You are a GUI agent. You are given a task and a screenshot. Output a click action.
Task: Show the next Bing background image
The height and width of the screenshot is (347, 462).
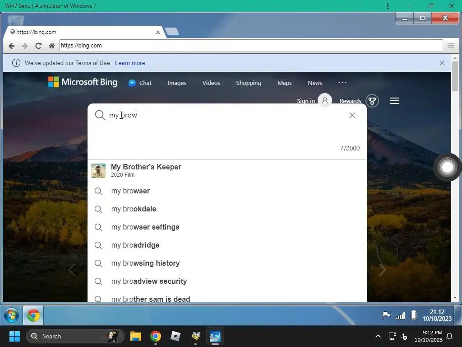click(382, 270)
